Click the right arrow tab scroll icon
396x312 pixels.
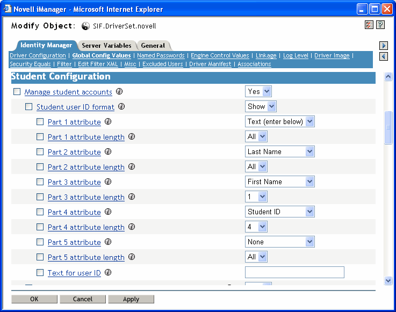[x=384, y=46]
